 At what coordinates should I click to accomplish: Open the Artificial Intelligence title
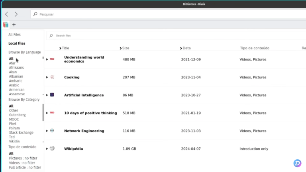pyautogui.click(x=84, y=95)
